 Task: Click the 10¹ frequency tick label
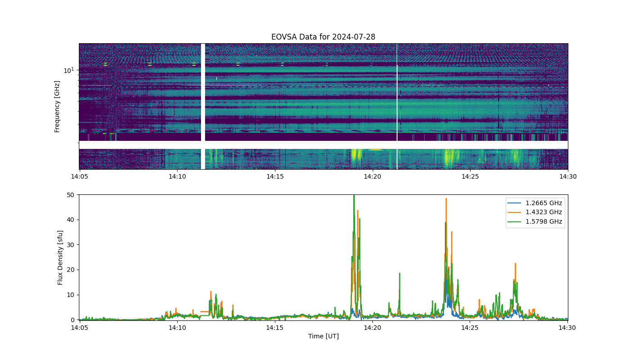pos(69,70)
